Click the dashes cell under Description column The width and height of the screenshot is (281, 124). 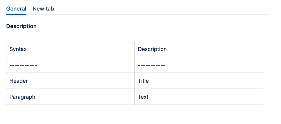(152, 65)
